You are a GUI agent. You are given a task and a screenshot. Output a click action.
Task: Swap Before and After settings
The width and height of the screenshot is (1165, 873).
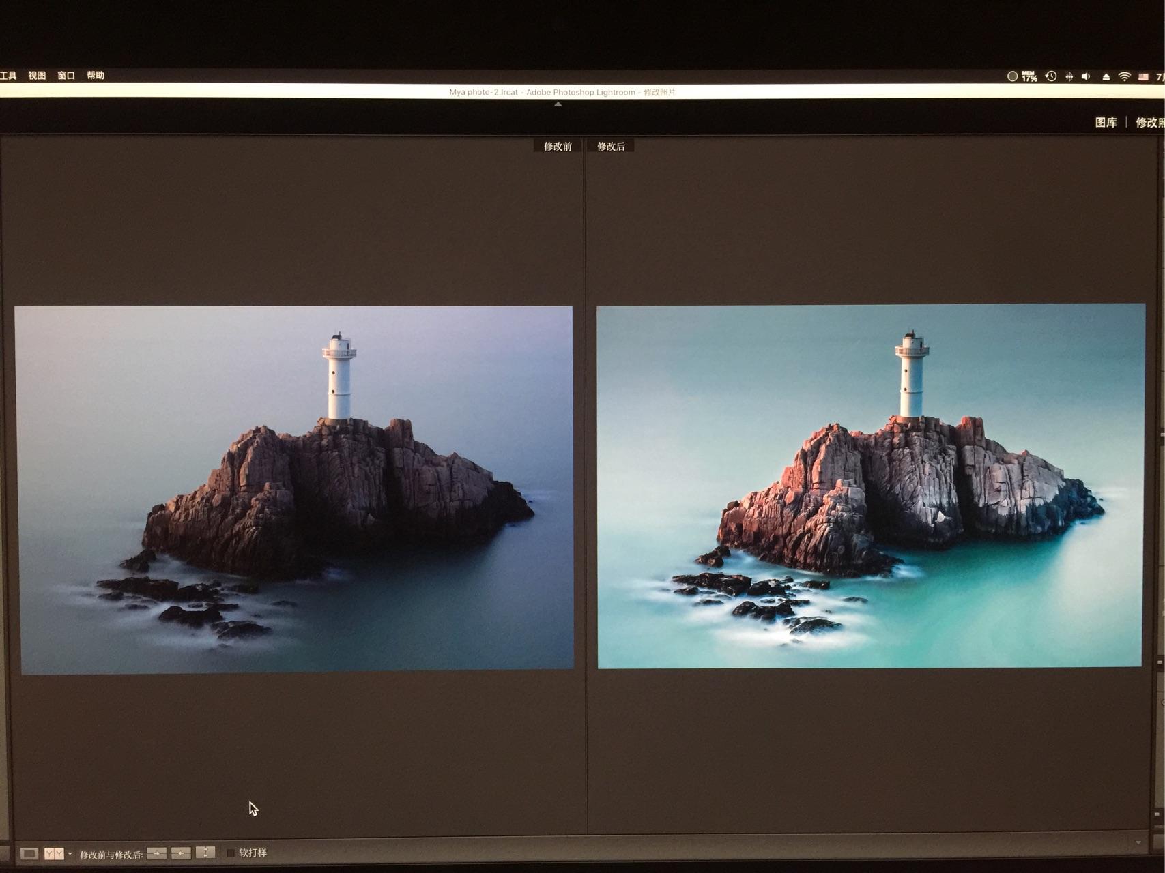[x=205, y=853]
